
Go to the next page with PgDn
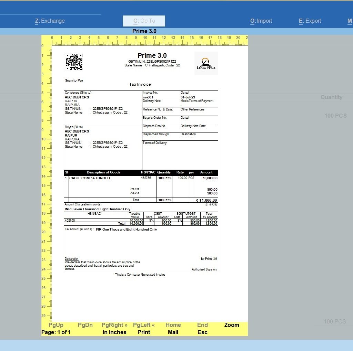click(x=85, y=325)
